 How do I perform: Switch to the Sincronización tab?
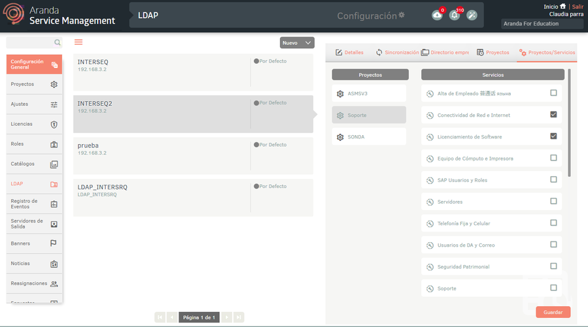pyautogui.click(x=397, y=52)
